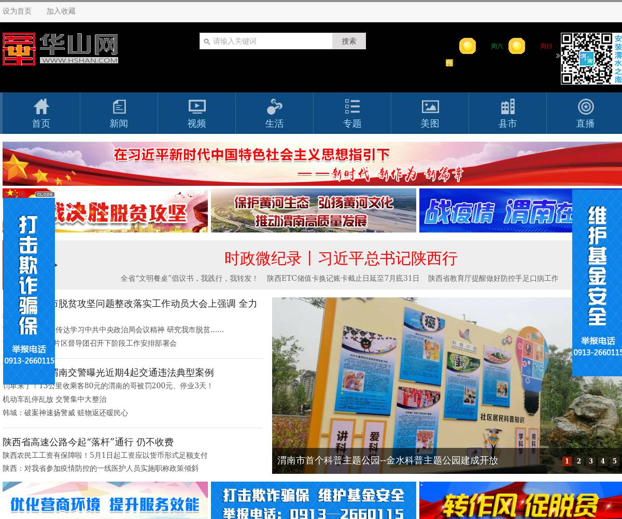Click the 华山网 site logo
This screenshot has height=519, width=622.
[x=60, y=49]
